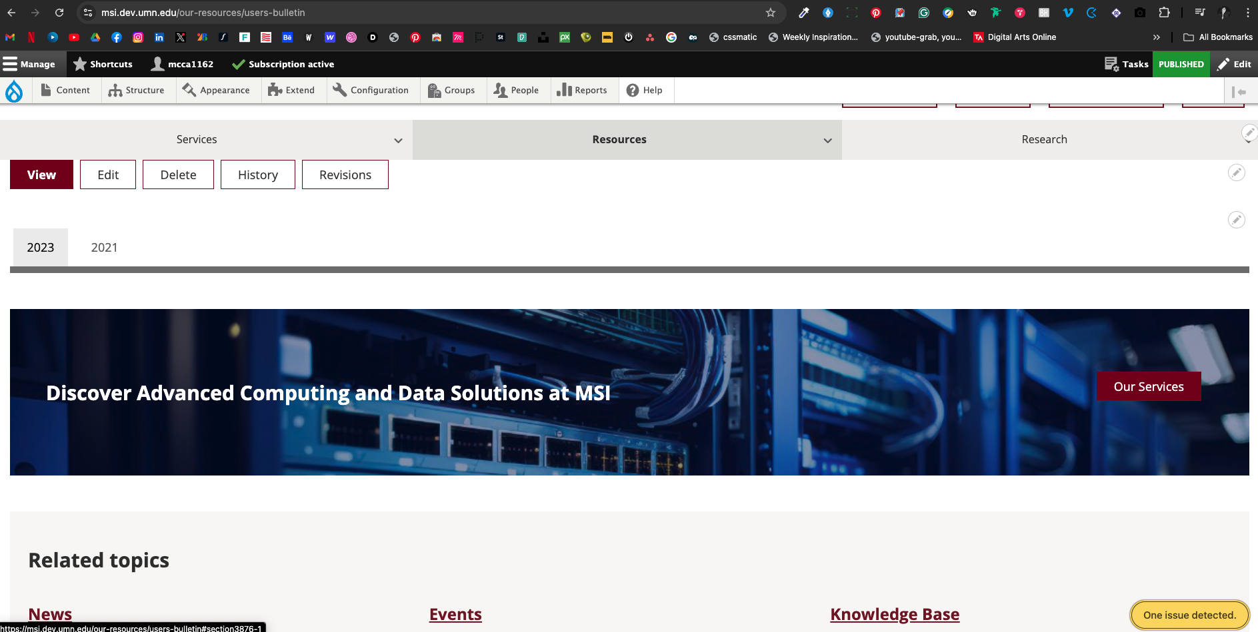The width and height of the screenshot is (1258, 632).
Task: Expand the Services menu dropdown
Action: point(398,140)
